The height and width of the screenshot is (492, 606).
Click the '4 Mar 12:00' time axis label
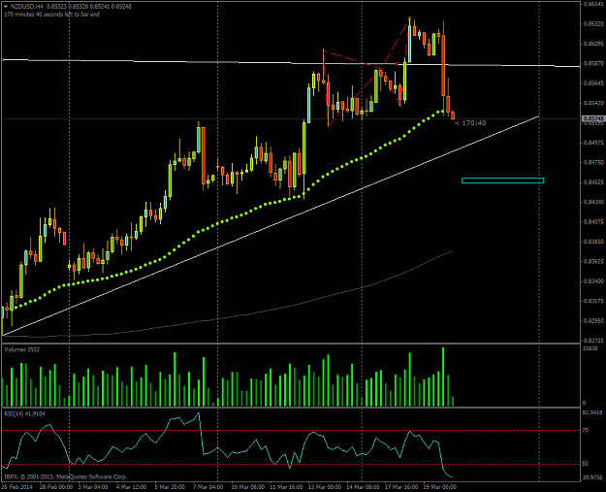coord(132,487)
